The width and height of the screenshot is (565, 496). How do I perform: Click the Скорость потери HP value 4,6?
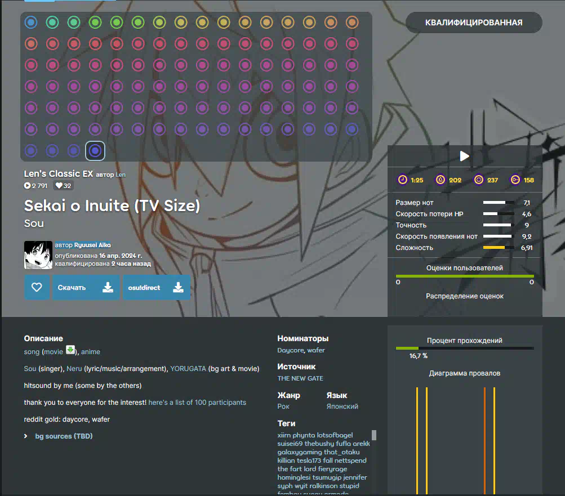(x=527, y=214)
